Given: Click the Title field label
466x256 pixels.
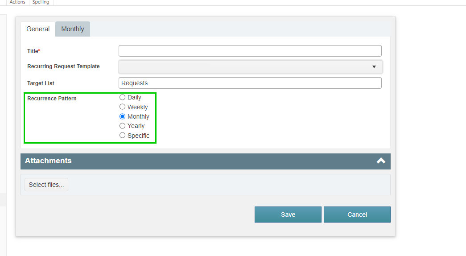Looking at the screenshot, I should tap(33, 51).
